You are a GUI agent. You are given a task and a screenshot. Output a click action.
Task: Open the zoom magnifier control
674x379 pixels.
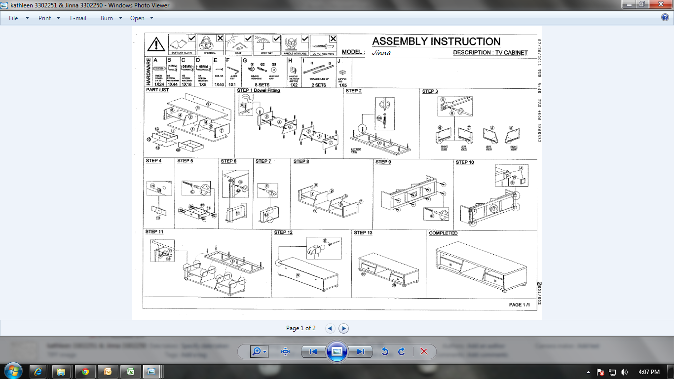(x=259, y=351)
